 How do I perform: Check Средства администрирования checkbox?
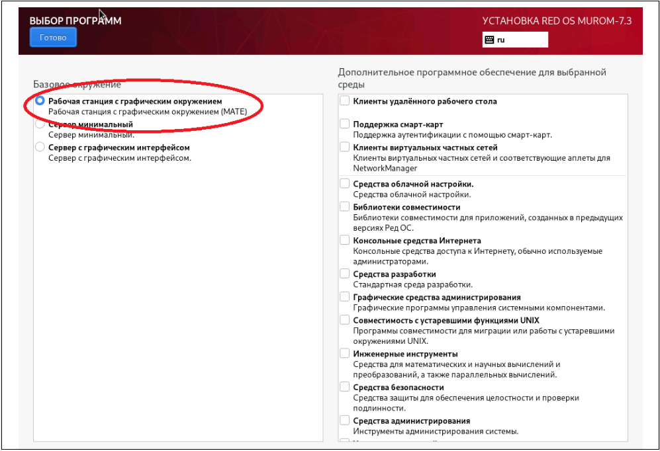pyautogui.click(x=345, y=421)
